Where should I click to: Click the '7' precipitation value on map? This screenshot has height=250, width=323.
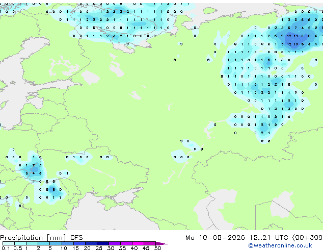[x=296, y=28]
